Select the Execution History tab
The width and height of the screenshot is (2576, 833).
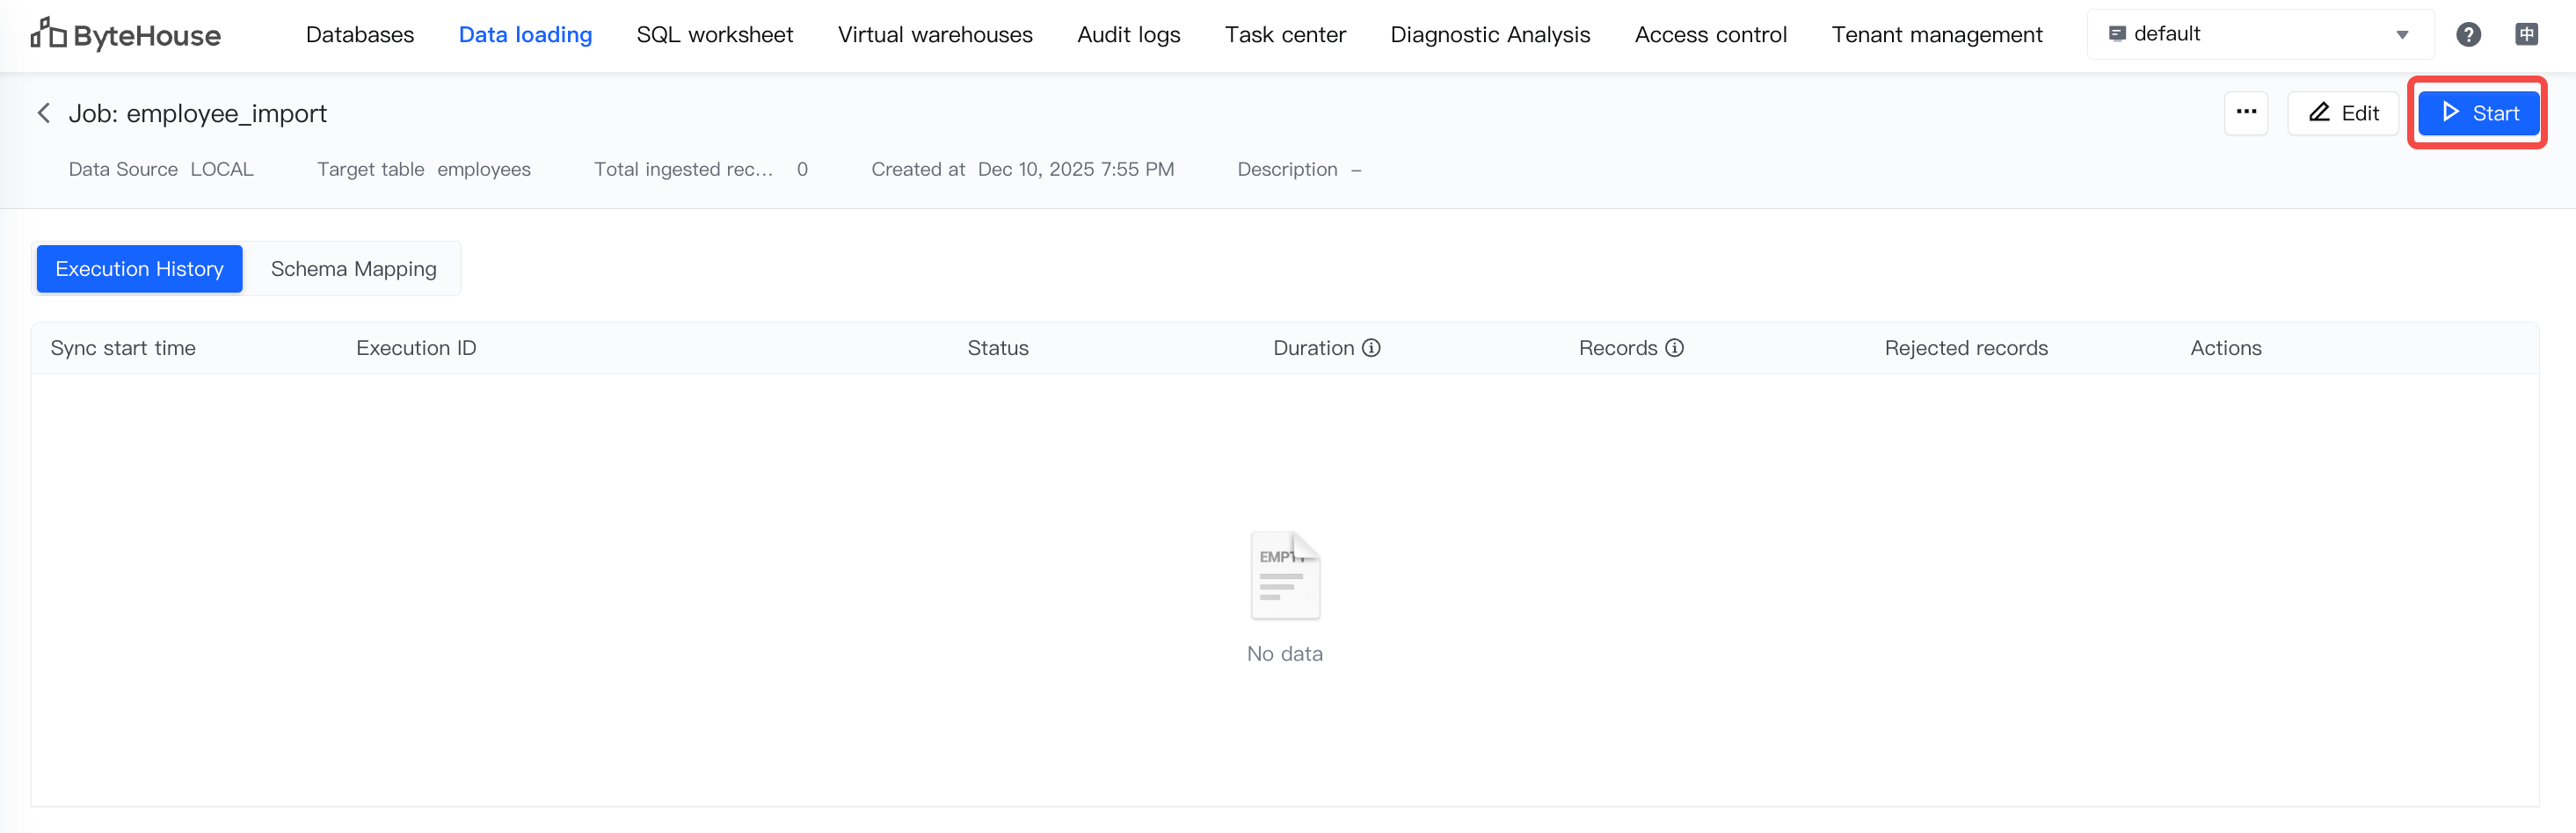click(139, 269)
